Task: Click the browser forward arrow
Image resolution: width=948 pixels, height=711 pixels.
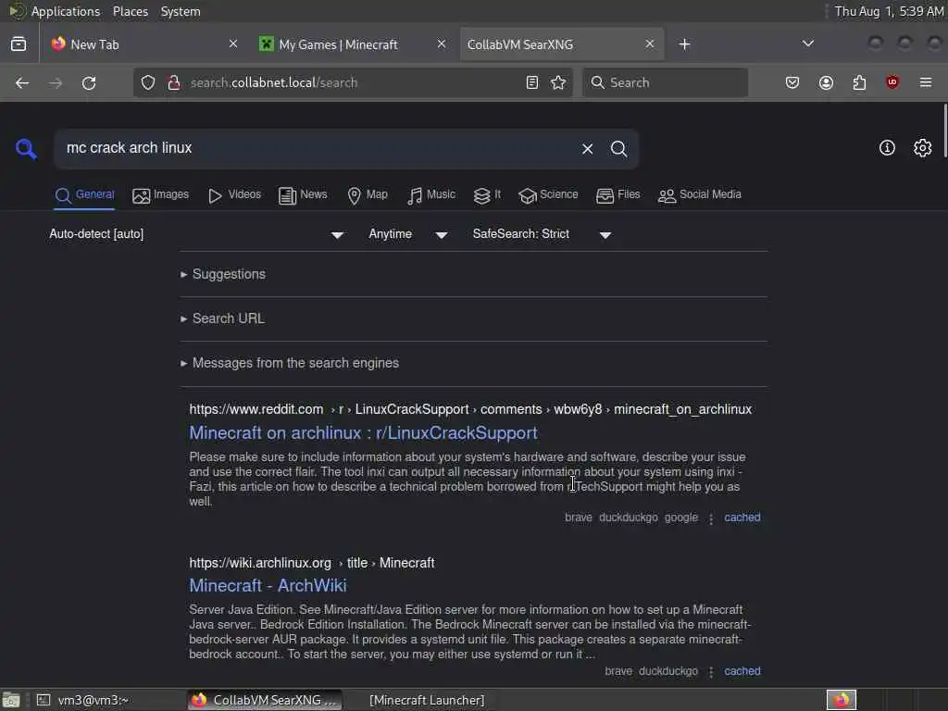Action: [56, 82]
